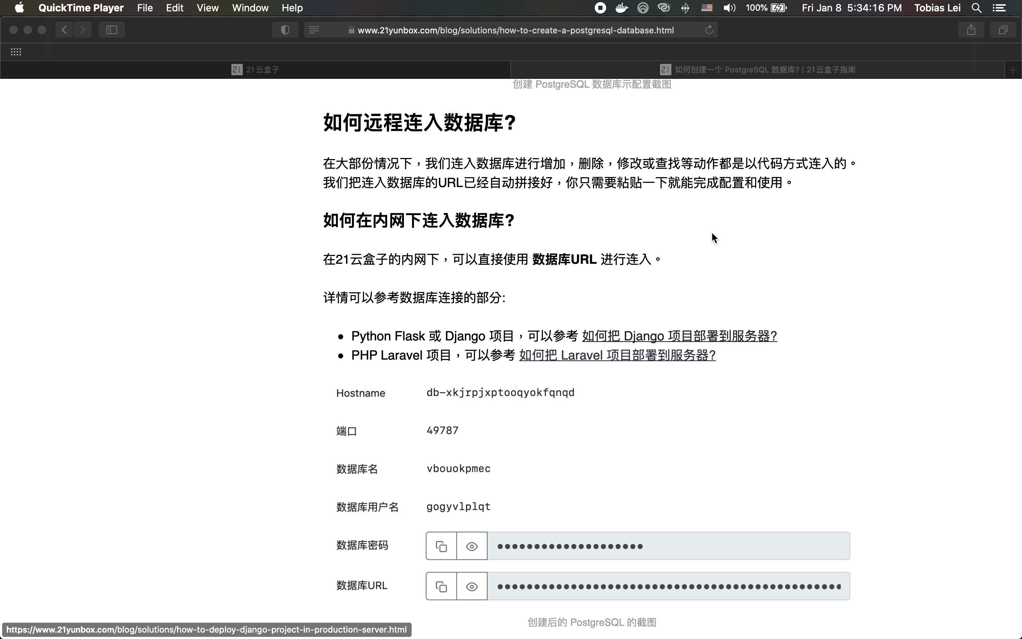
Task: Open Bluetooth menu bar icon
Action: pyautogui.click(x=685, y=8)
